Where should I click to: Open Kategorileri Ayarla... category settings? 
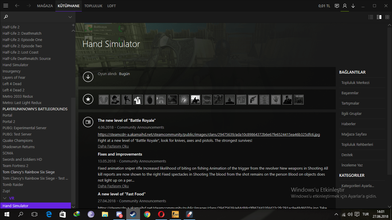[x=358, y=186]
